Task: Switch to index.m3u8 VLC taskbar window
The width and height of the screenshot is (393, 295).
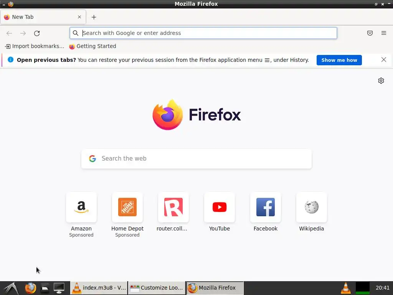Action: pos(99,288)
